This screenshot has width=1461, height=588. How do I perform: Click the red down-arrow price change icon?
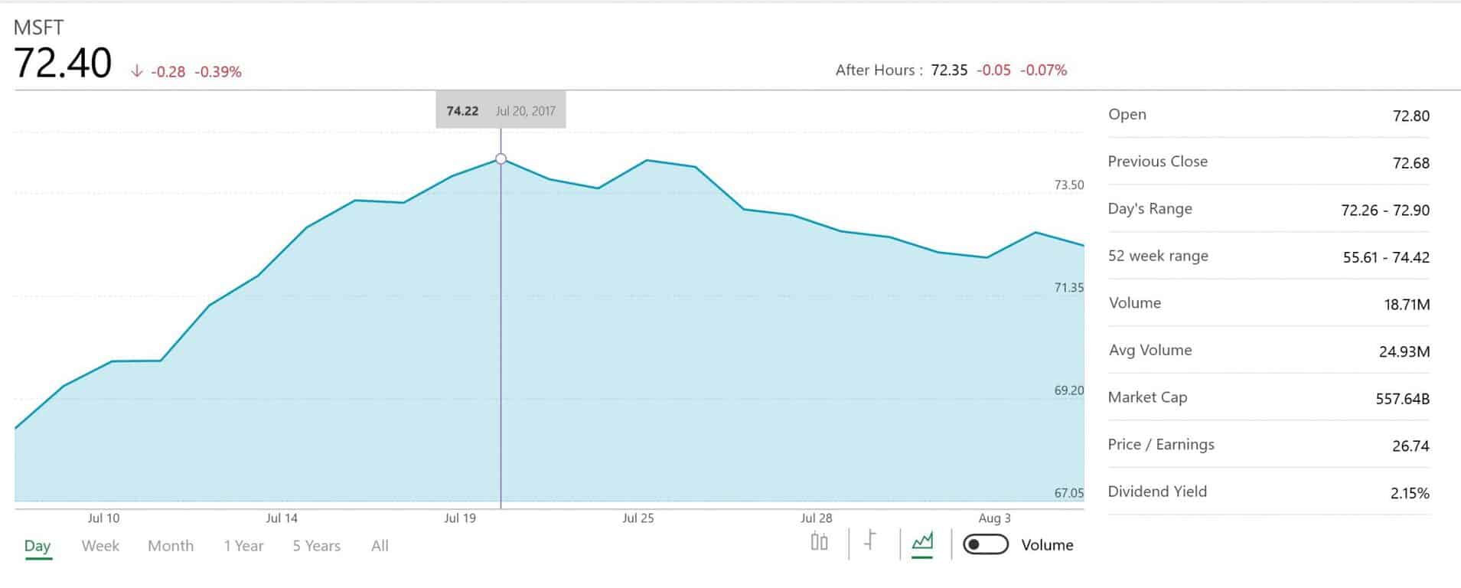pos(137,71)
